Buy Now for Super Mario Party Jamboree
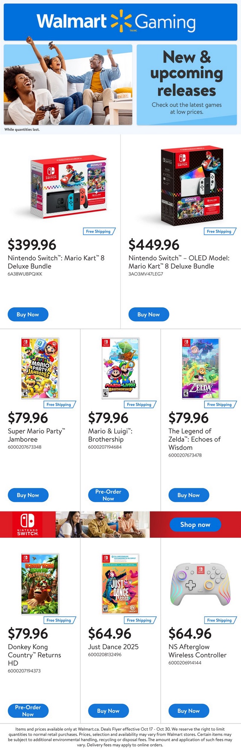The width and height of the screenshot is (241, 756). [x=28, y=495]
